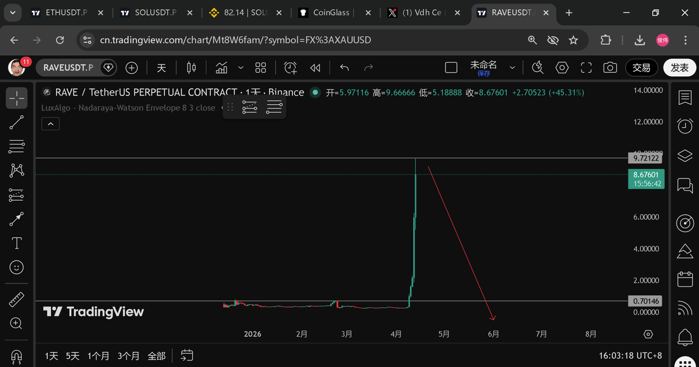Select the 5天 time range
The width and height of the screenshot is (699, 367).
click(x=72, y=355)
